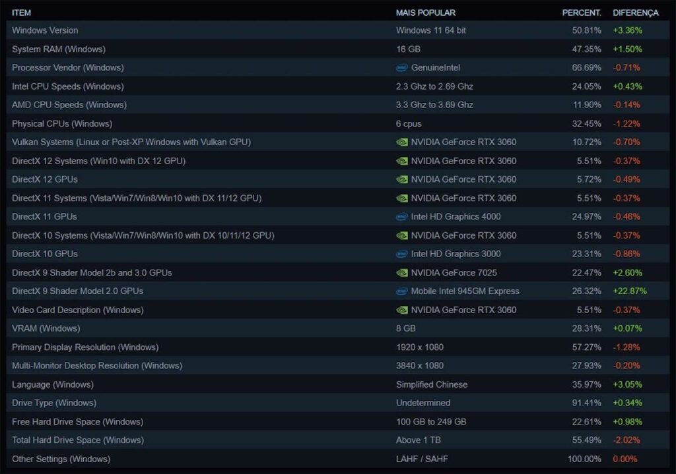Expand the System RAM (Windows) row

click(337, 49)
